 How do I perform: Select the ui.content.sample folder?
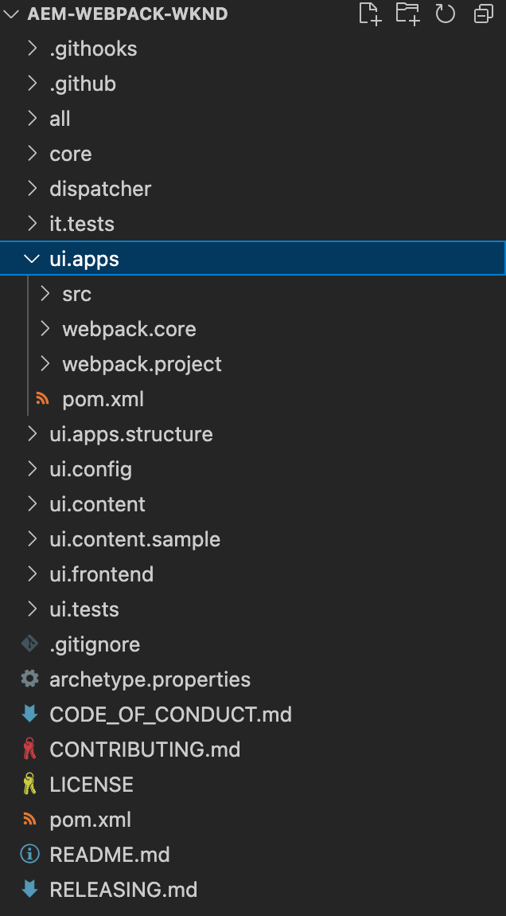click(134, 538)
